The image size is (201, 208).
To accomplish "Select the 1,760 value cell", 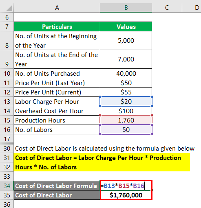I will [x=126, y=120].
